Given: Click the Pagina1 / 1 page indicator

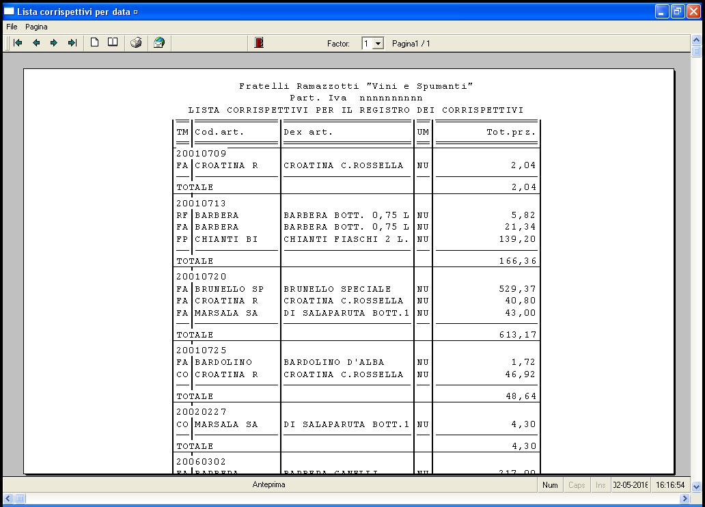Looking at the screenshot, I should 411,44.
